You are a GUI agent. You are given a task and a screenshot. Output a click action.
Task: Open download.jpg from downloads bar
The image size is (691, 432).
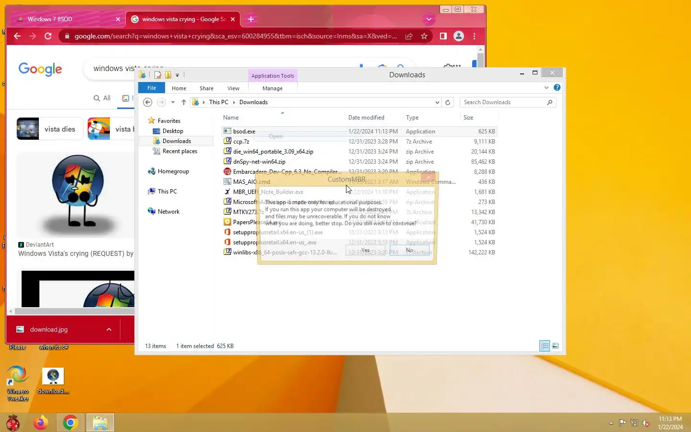pyautogui.click(x=48, y=329)
